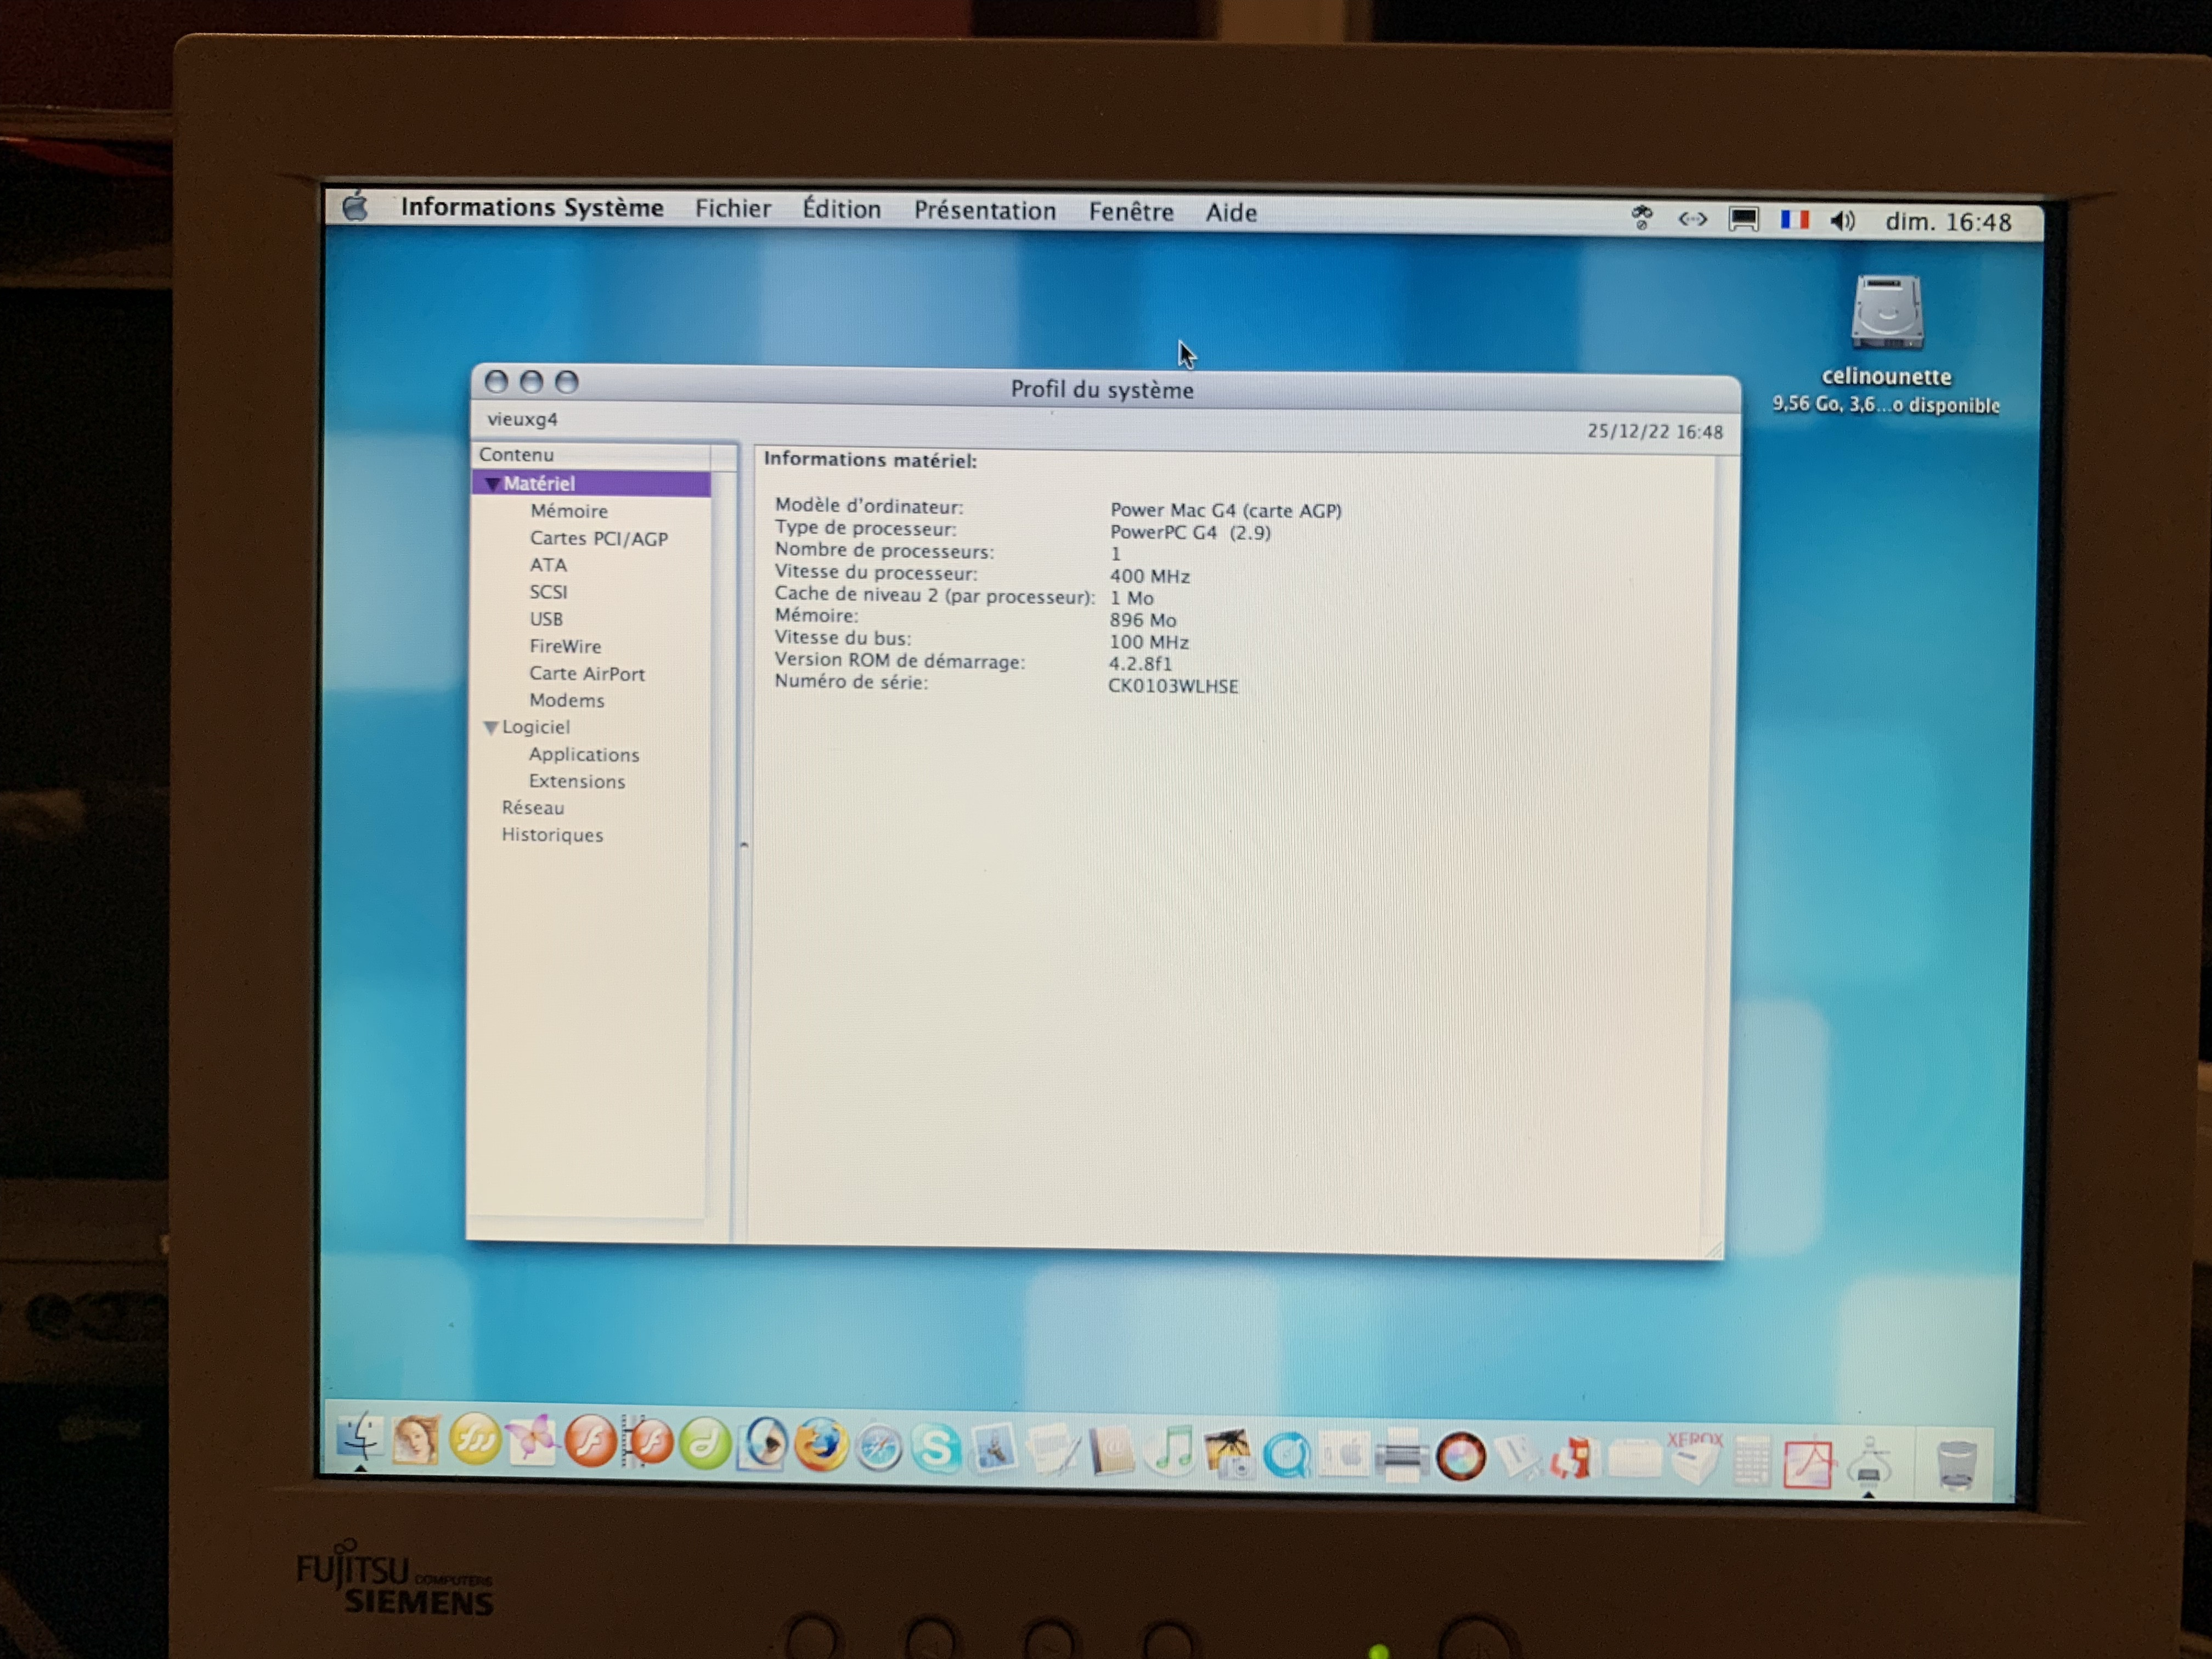Launch Skype from the Dock
2212x1659 pixels.
pos(937,1449)
